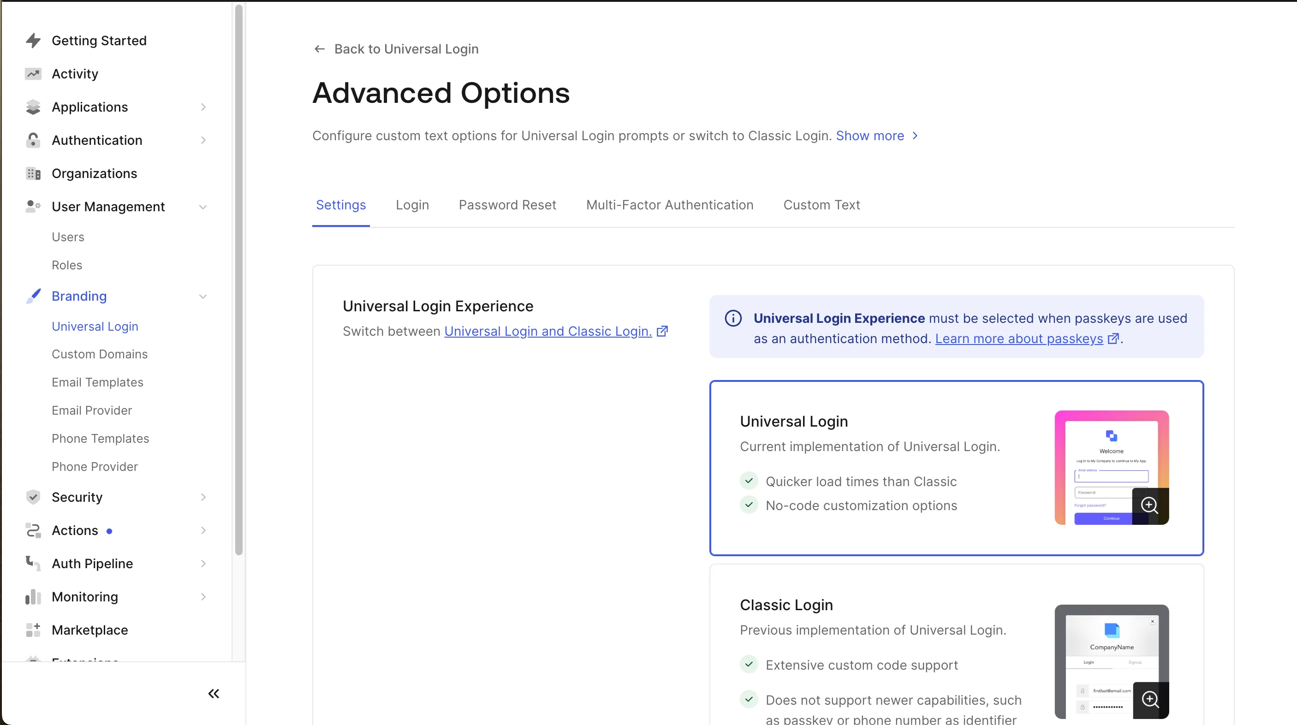This screenshot has height=725, width=1297.
Task: Click the User Management icon
Action: coord(33,207)
